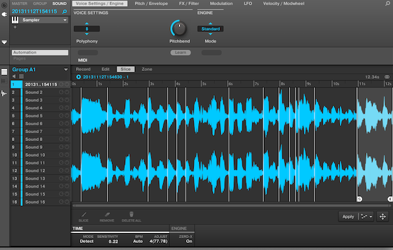Switch to the Record tab
This screenshot has width=393, height=250.
coord(83,70)
